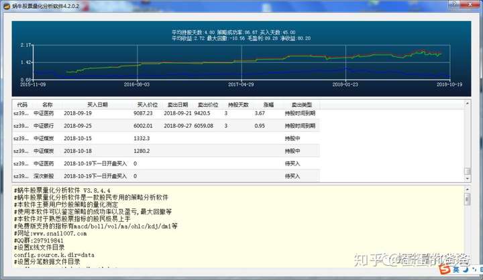This screenshot has height=280, width=483.
Task: Select 中证煤炭 row bought 2018-10-18
Action: [x=166, y=151]
